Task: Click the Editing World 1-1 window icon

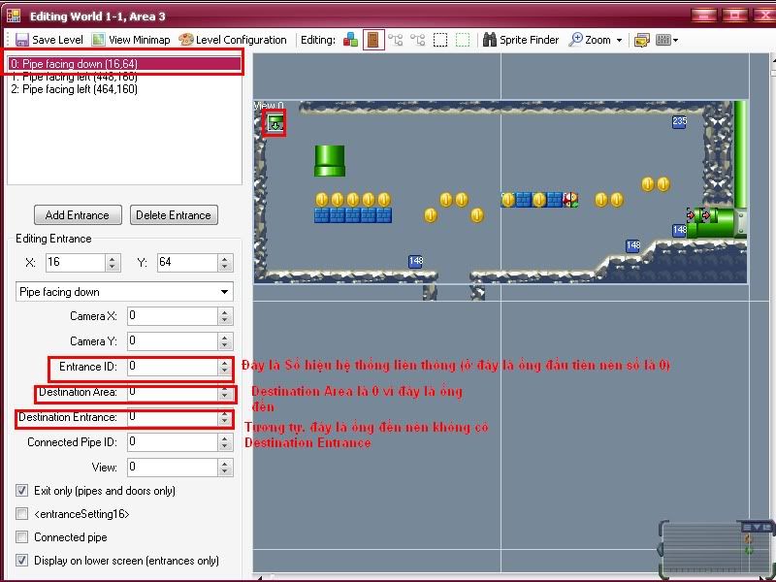Action: [x=14, y=16]
